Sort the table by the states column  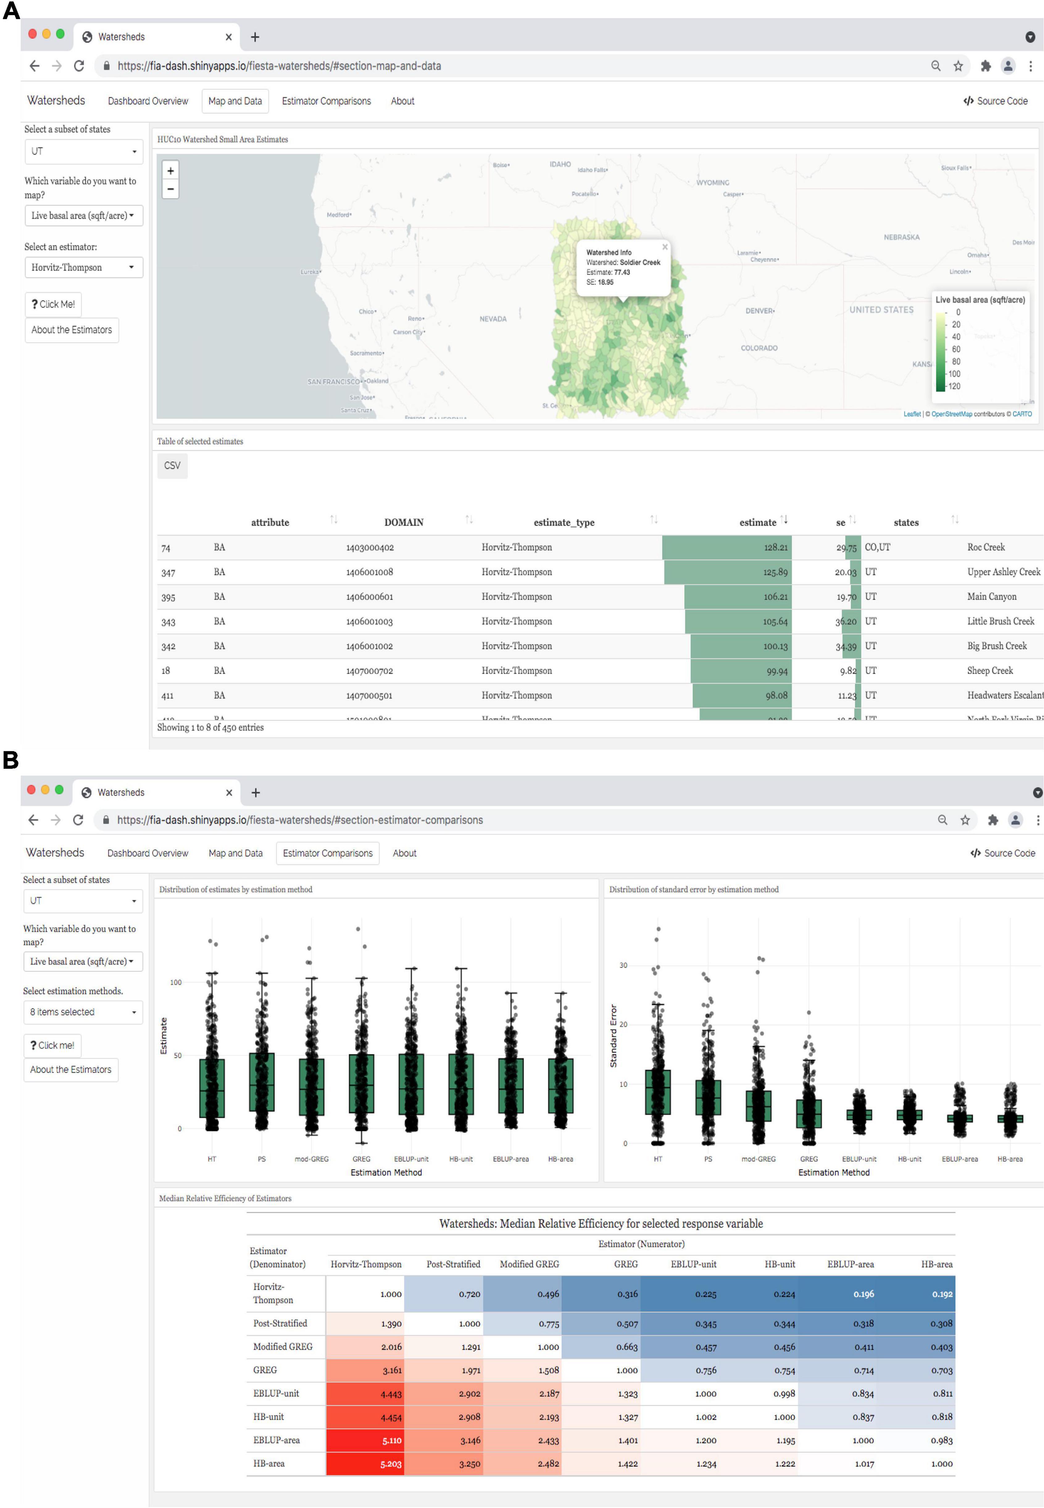pyautogui.click(x=955, y=520)
